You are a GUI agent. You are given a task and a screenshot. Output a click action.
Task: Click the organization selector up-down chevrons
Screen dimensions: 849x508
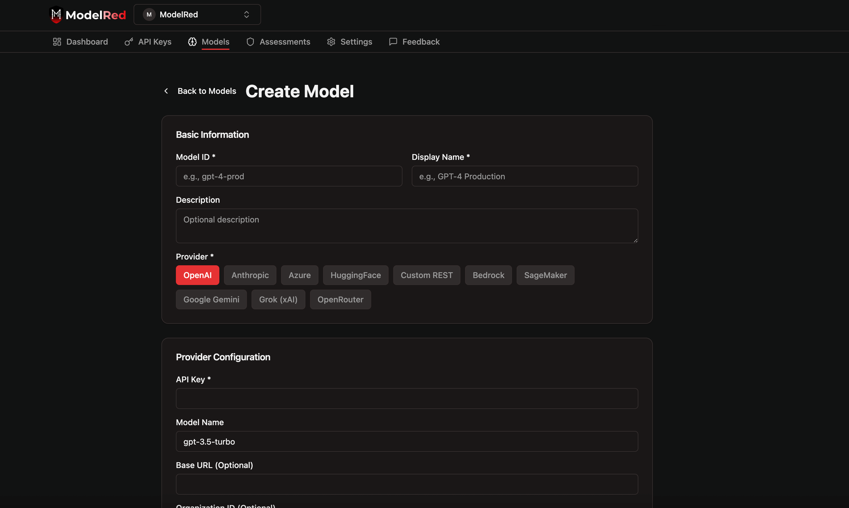coord(247,14)
